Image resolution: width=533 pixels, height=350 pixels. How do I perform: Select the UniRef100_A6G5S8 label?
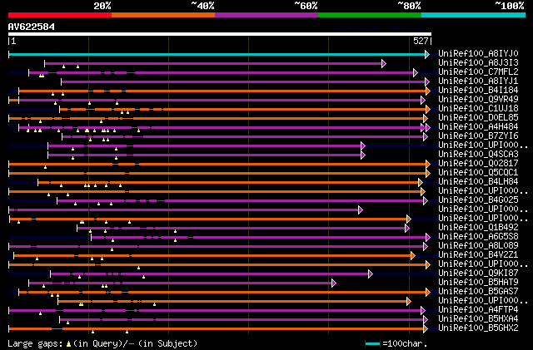pyautogui.click(x=478, y=236)
